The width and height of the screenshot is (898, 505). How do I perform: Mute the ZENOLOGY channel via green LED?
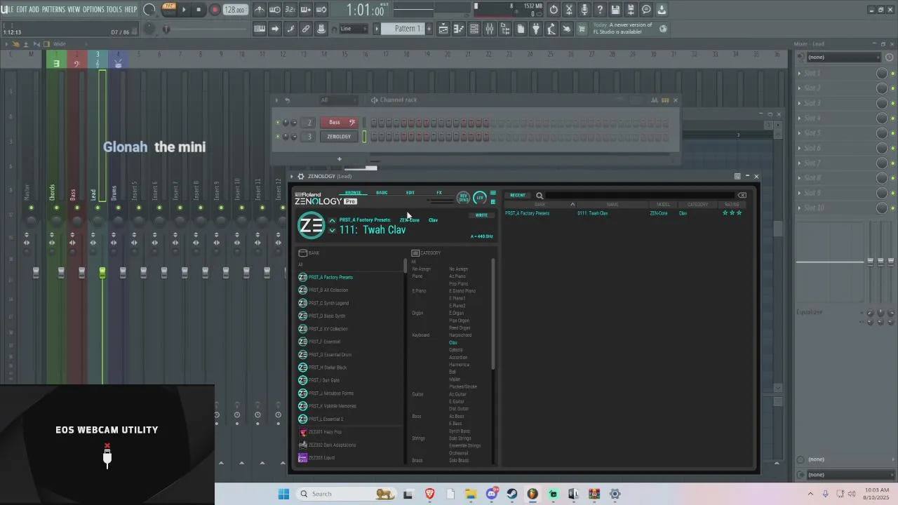[x=278, y=137]
